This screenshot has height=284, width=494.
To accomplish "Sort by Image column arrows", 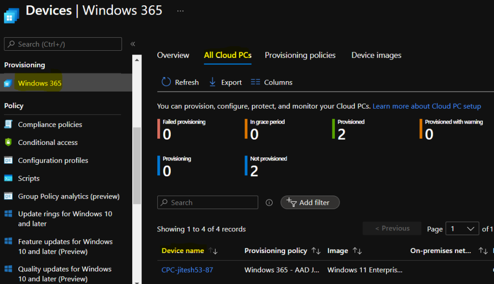I will point(357,251).
